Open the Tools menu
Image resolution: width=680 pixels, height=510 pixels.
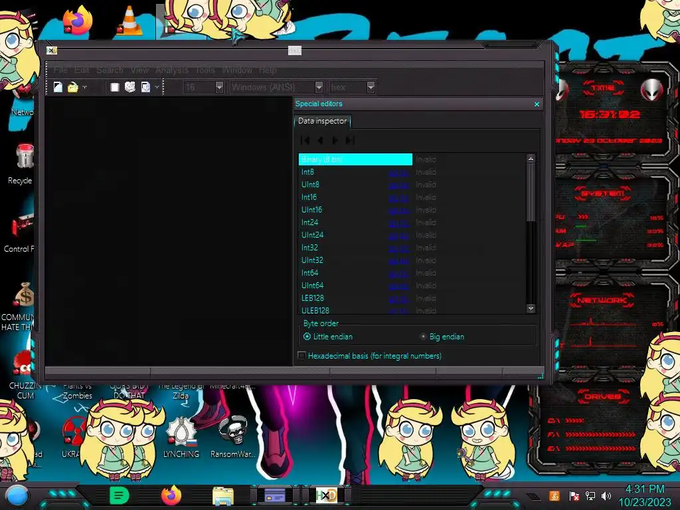coord(205,70)
